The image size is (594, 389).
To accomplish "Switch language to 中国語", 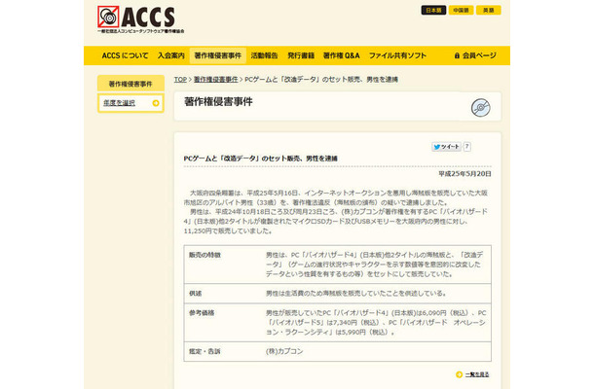I will click(x=461, y=11).
